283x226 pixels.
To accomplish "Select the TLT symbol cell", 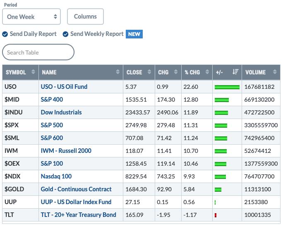I will click(x=20, y=215).
